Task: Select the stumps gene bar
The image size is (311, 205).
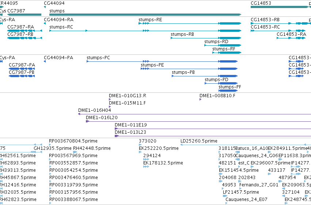Action: coord(145,15)
